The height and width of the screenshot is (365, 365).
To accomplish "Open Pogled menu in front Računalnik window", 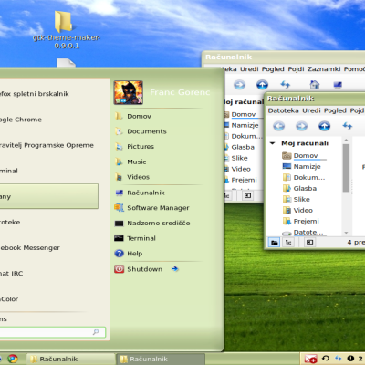I will 335,110.
